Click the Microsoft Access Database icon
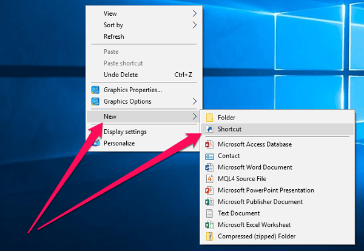364x251 pixels. (x=209, y=144)
